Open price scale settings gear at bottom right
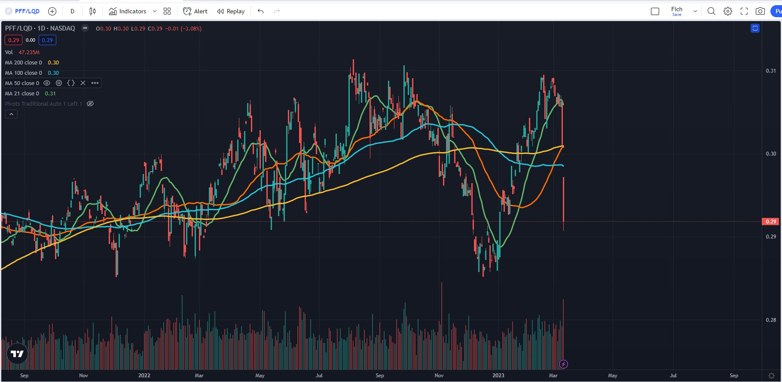Screen dimensions: 782x382 [x=772, y=376]
